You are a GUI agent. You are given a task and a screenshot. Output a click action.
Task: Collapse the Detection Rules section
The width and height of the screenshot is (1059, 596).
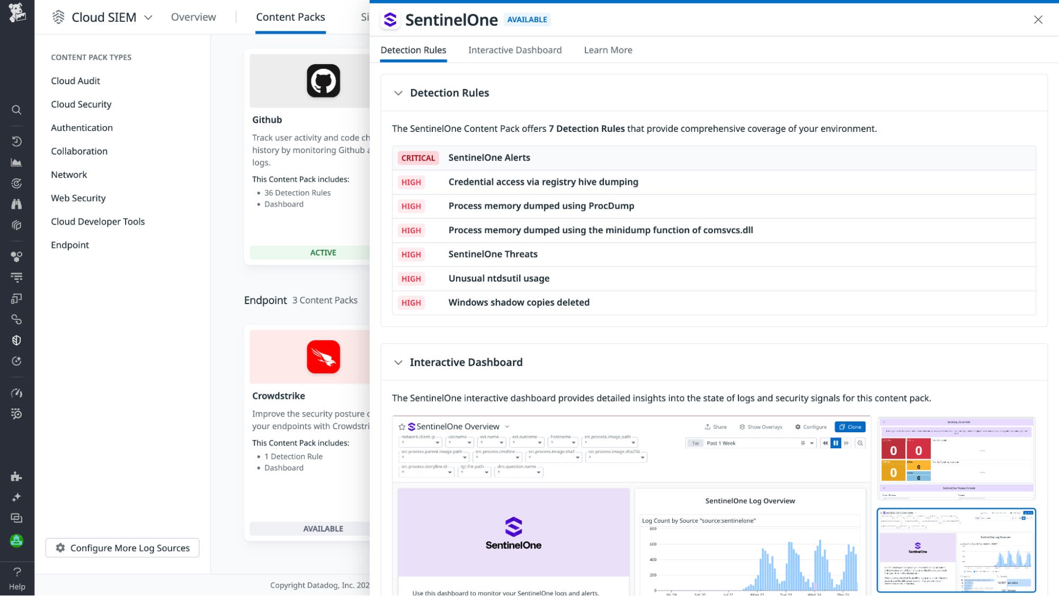[x=398, y=93]
